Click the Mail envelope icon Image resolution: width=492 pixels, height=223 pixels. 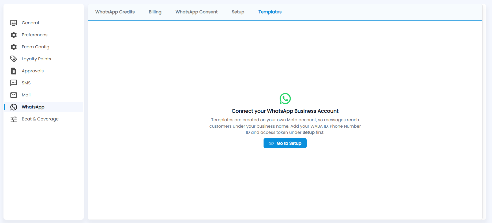[14, 95]
